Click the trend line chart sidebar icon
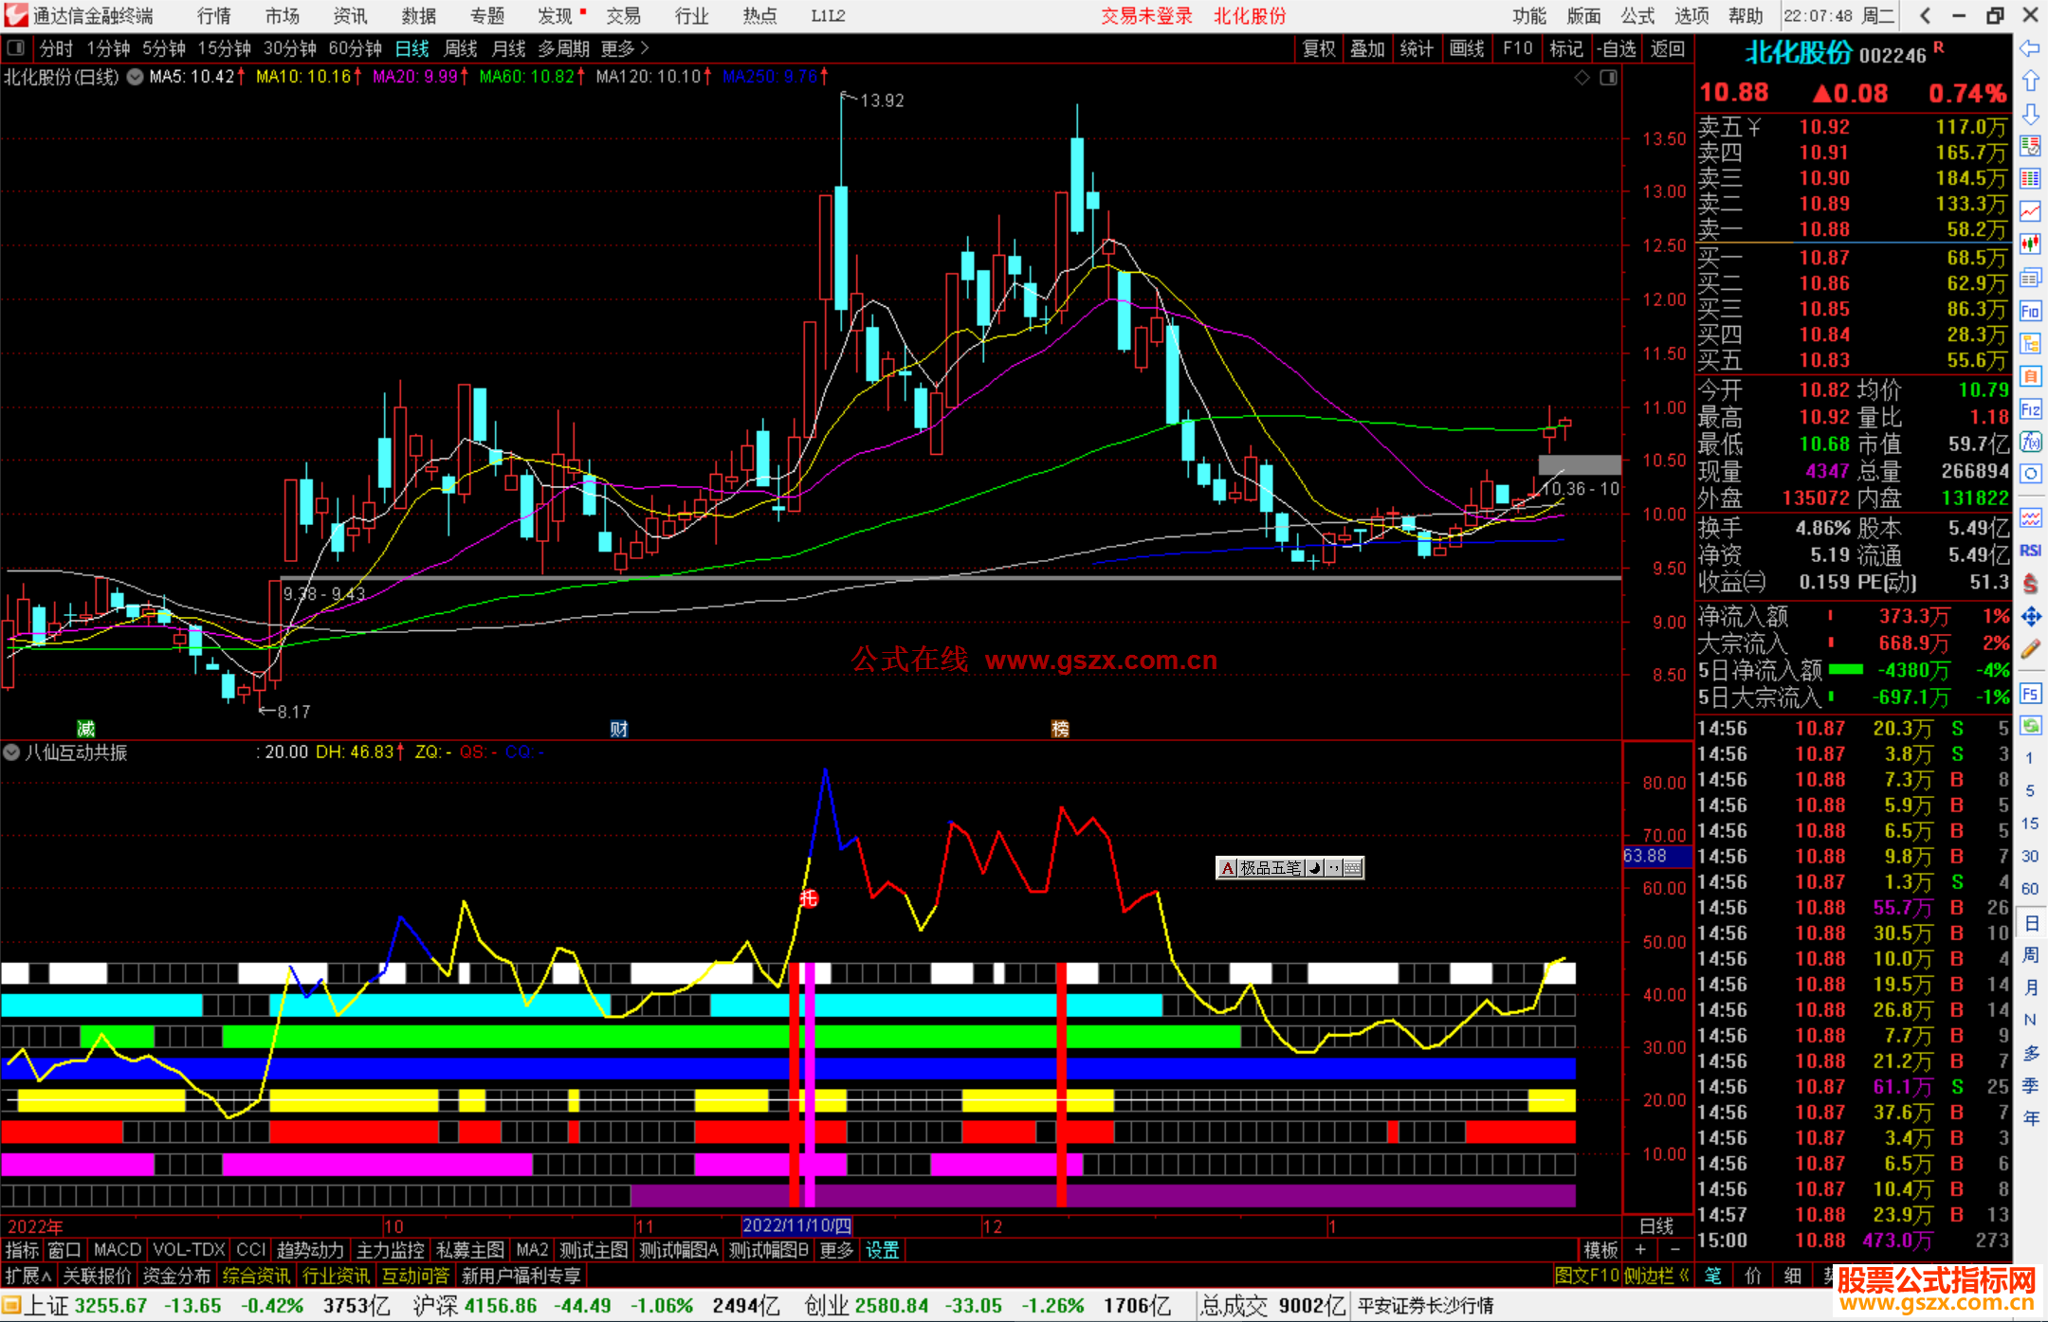 (2030, 211)
